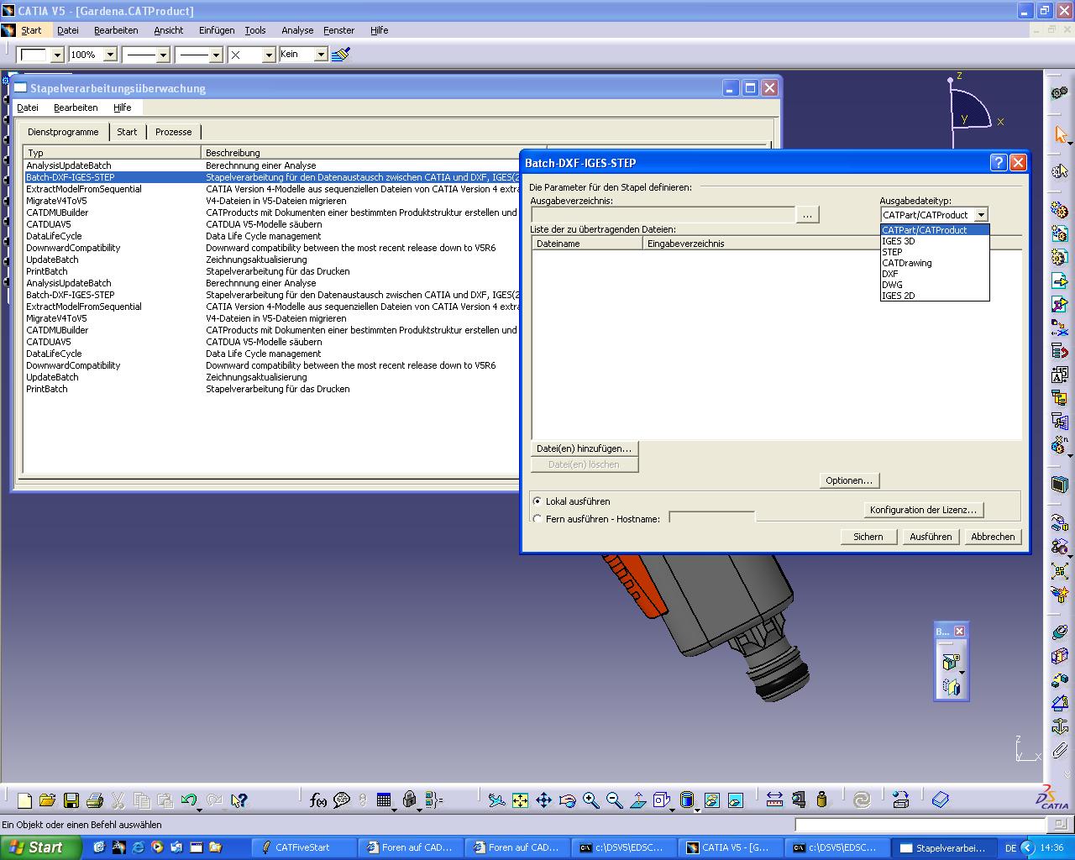Click the Open folder icon in bottom toolbar
Viewport: 1075px width, 860px height.
click(x=47, y=800)
